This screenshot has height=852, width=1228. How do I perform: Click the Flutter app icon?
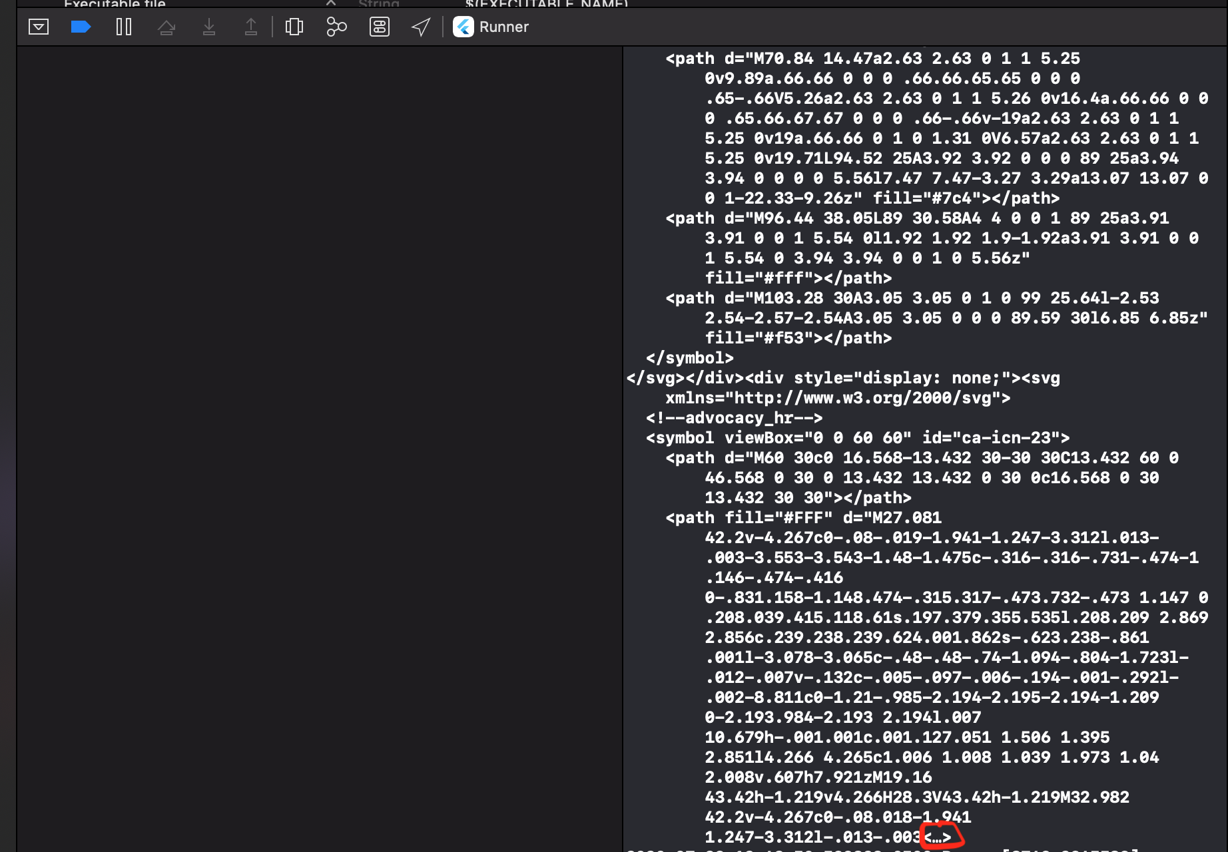[463, 27]
